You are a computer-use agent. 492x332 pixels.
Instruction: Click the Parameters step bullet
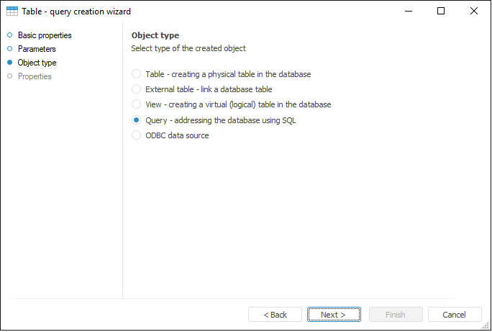pos(10,49)
